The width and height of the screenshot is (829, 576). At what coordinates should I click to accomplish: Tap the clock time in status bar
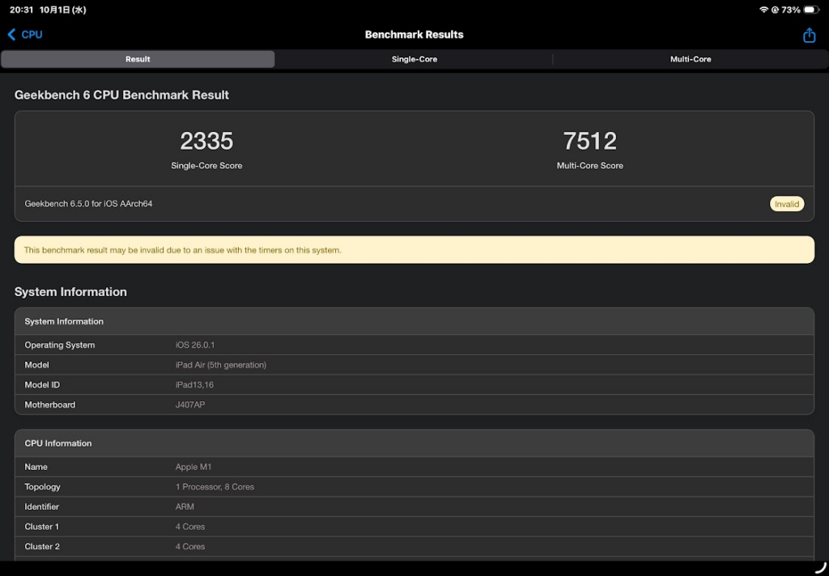coord(22,10)
